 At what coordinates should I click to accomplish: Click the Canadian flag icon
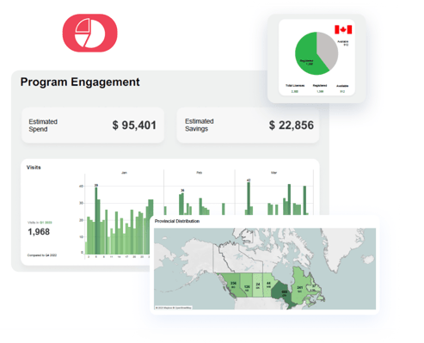[x=343, y=29]
